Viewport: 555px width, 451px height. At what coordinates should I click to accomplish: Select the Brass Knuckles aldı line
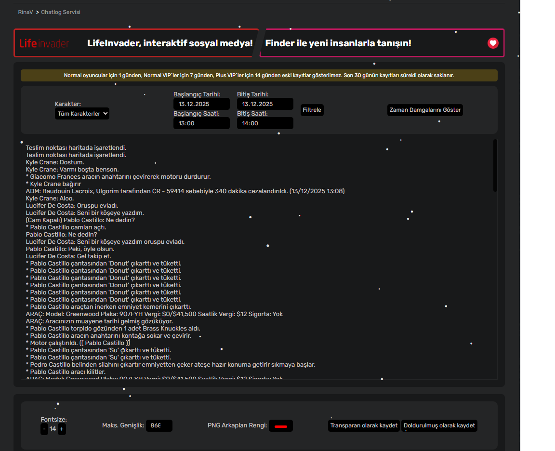click(113, 329)
